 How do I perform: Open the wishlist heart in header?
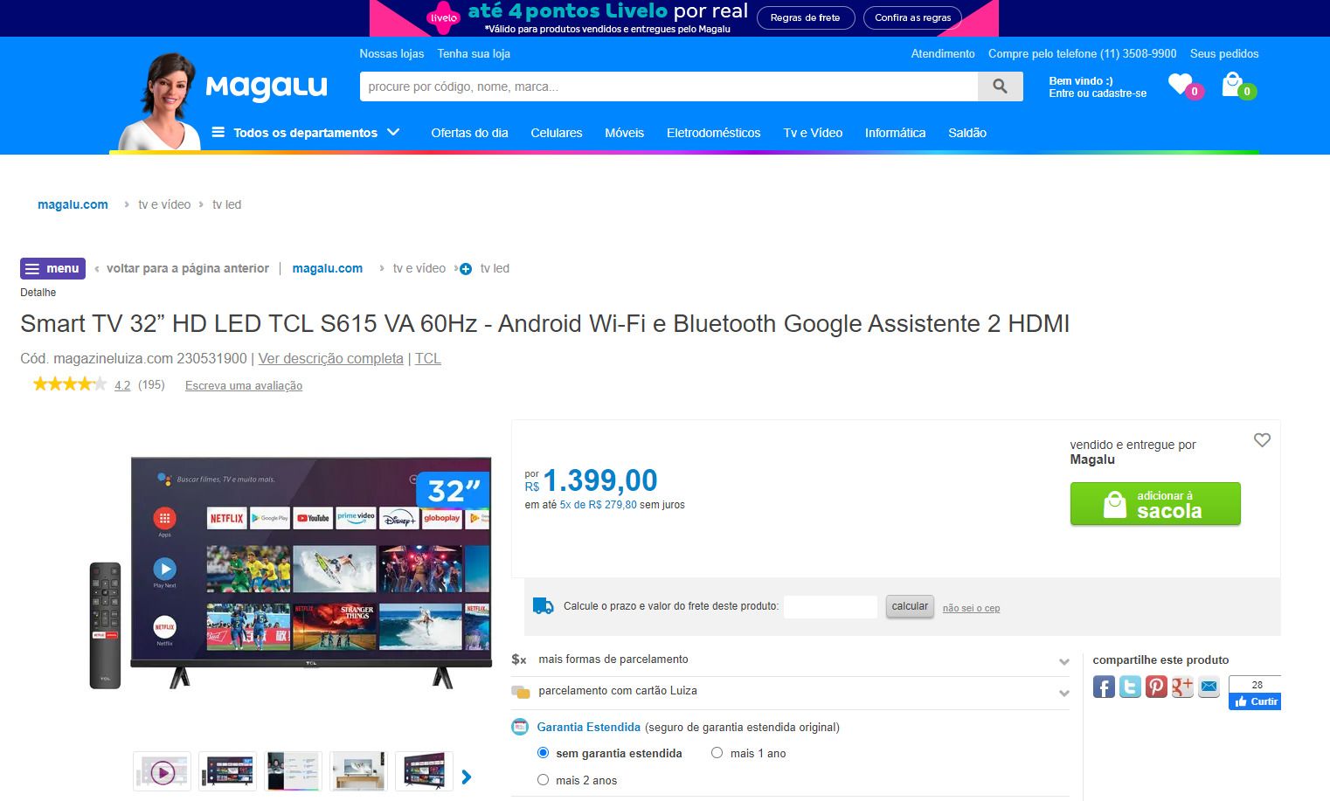pyautogui.click(x=1181, y=85)
